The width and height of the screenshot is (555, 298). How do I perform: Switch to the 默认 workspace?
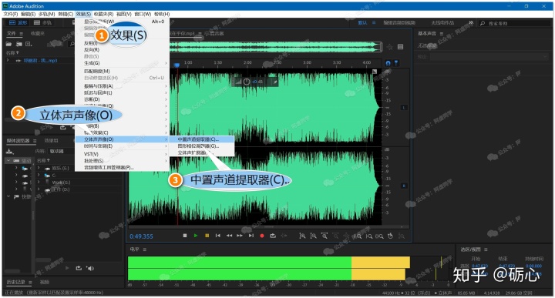pos(362,22)
